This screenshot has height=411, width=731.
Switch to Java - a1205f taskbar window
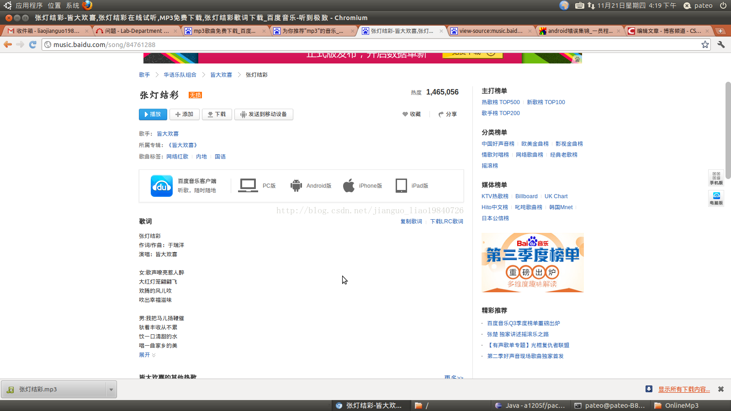pyautogui.click(x=530, y=406)
